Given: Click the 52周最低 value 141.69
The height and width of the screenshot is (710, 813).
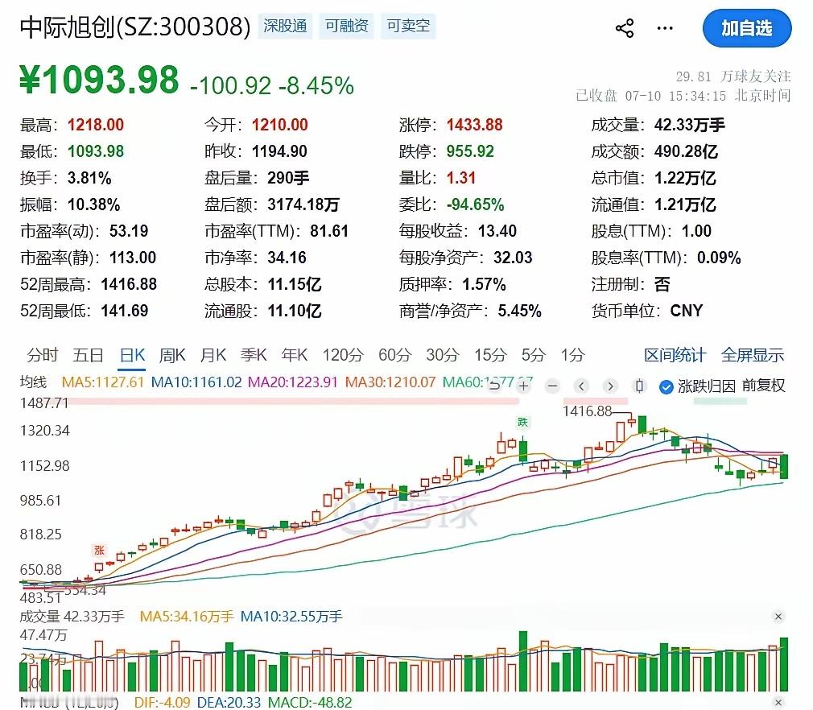Looking at the screenshot, I should [x=125, y=311].
